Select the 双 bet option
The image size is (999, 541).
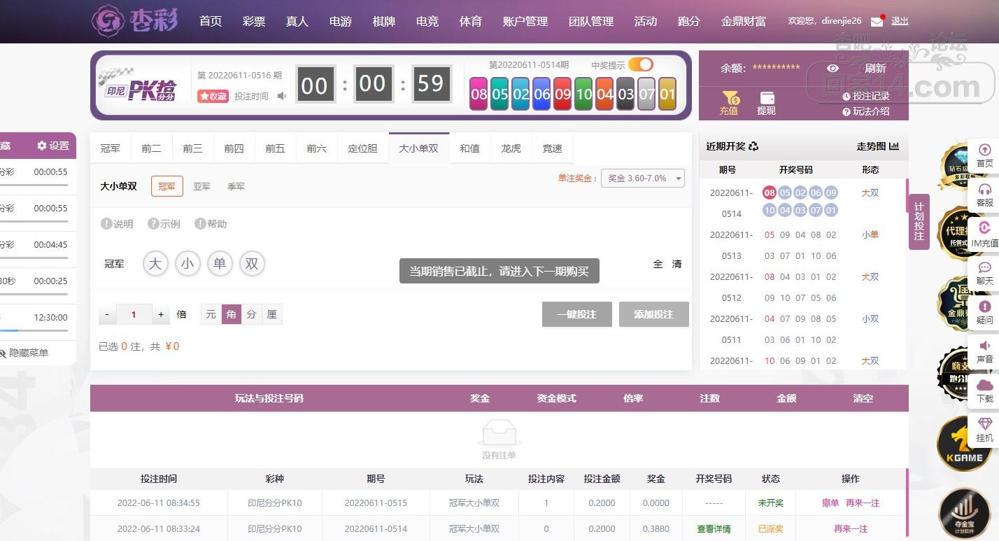pyautogui.click(x=252, y=264)
